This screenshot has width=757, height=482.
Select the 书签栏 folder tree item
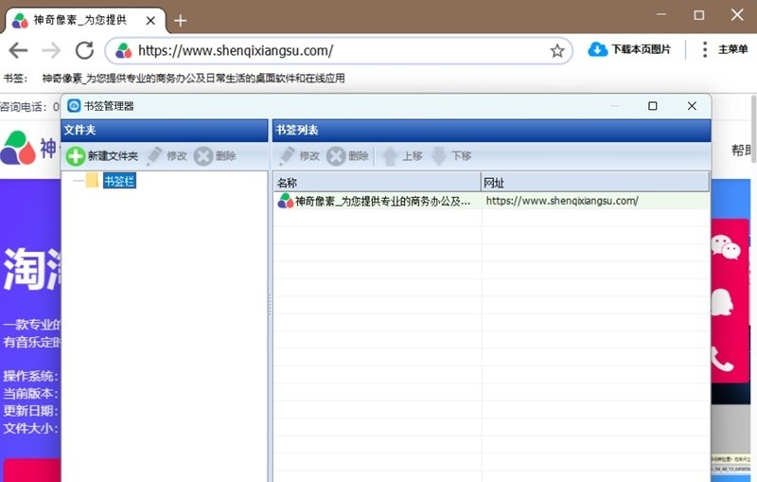[x=119, y=181]
